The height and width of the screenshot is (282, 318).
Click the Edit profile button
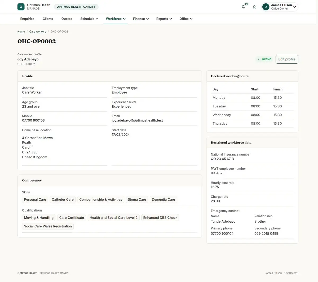(x=287, y=59)
